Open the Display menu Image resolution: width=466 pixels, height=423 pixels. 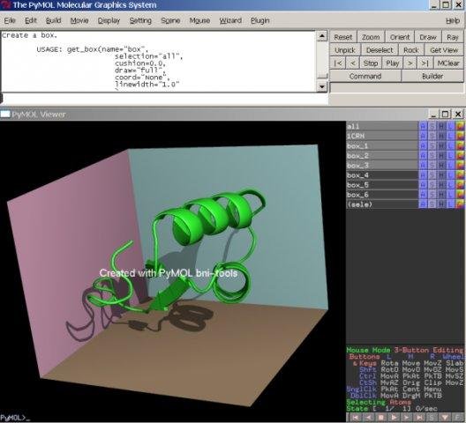(x=109, y=20)
